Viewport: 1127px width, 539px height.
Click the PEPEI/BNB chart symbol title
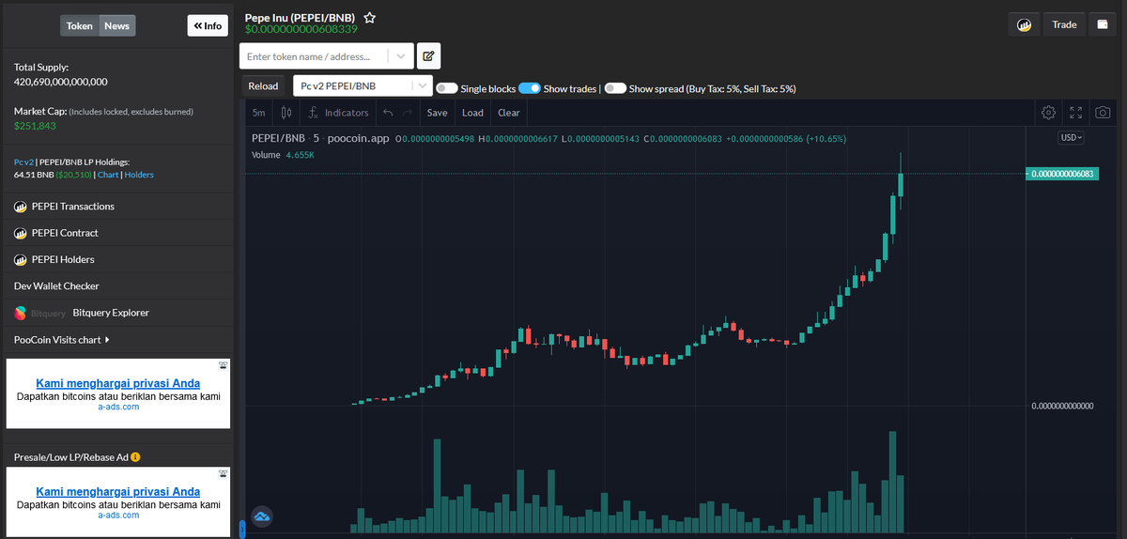[280, 138]
